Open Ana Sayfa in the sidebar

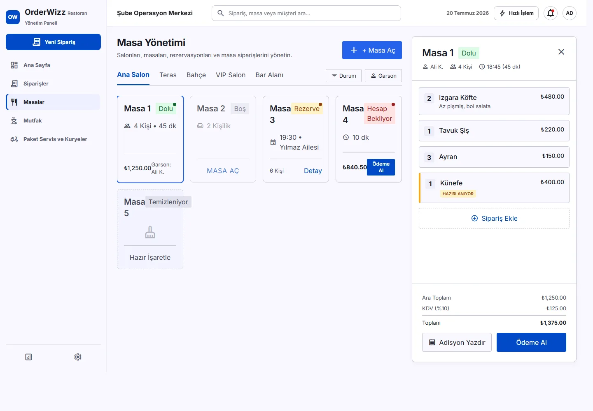[x=53, y=65]
